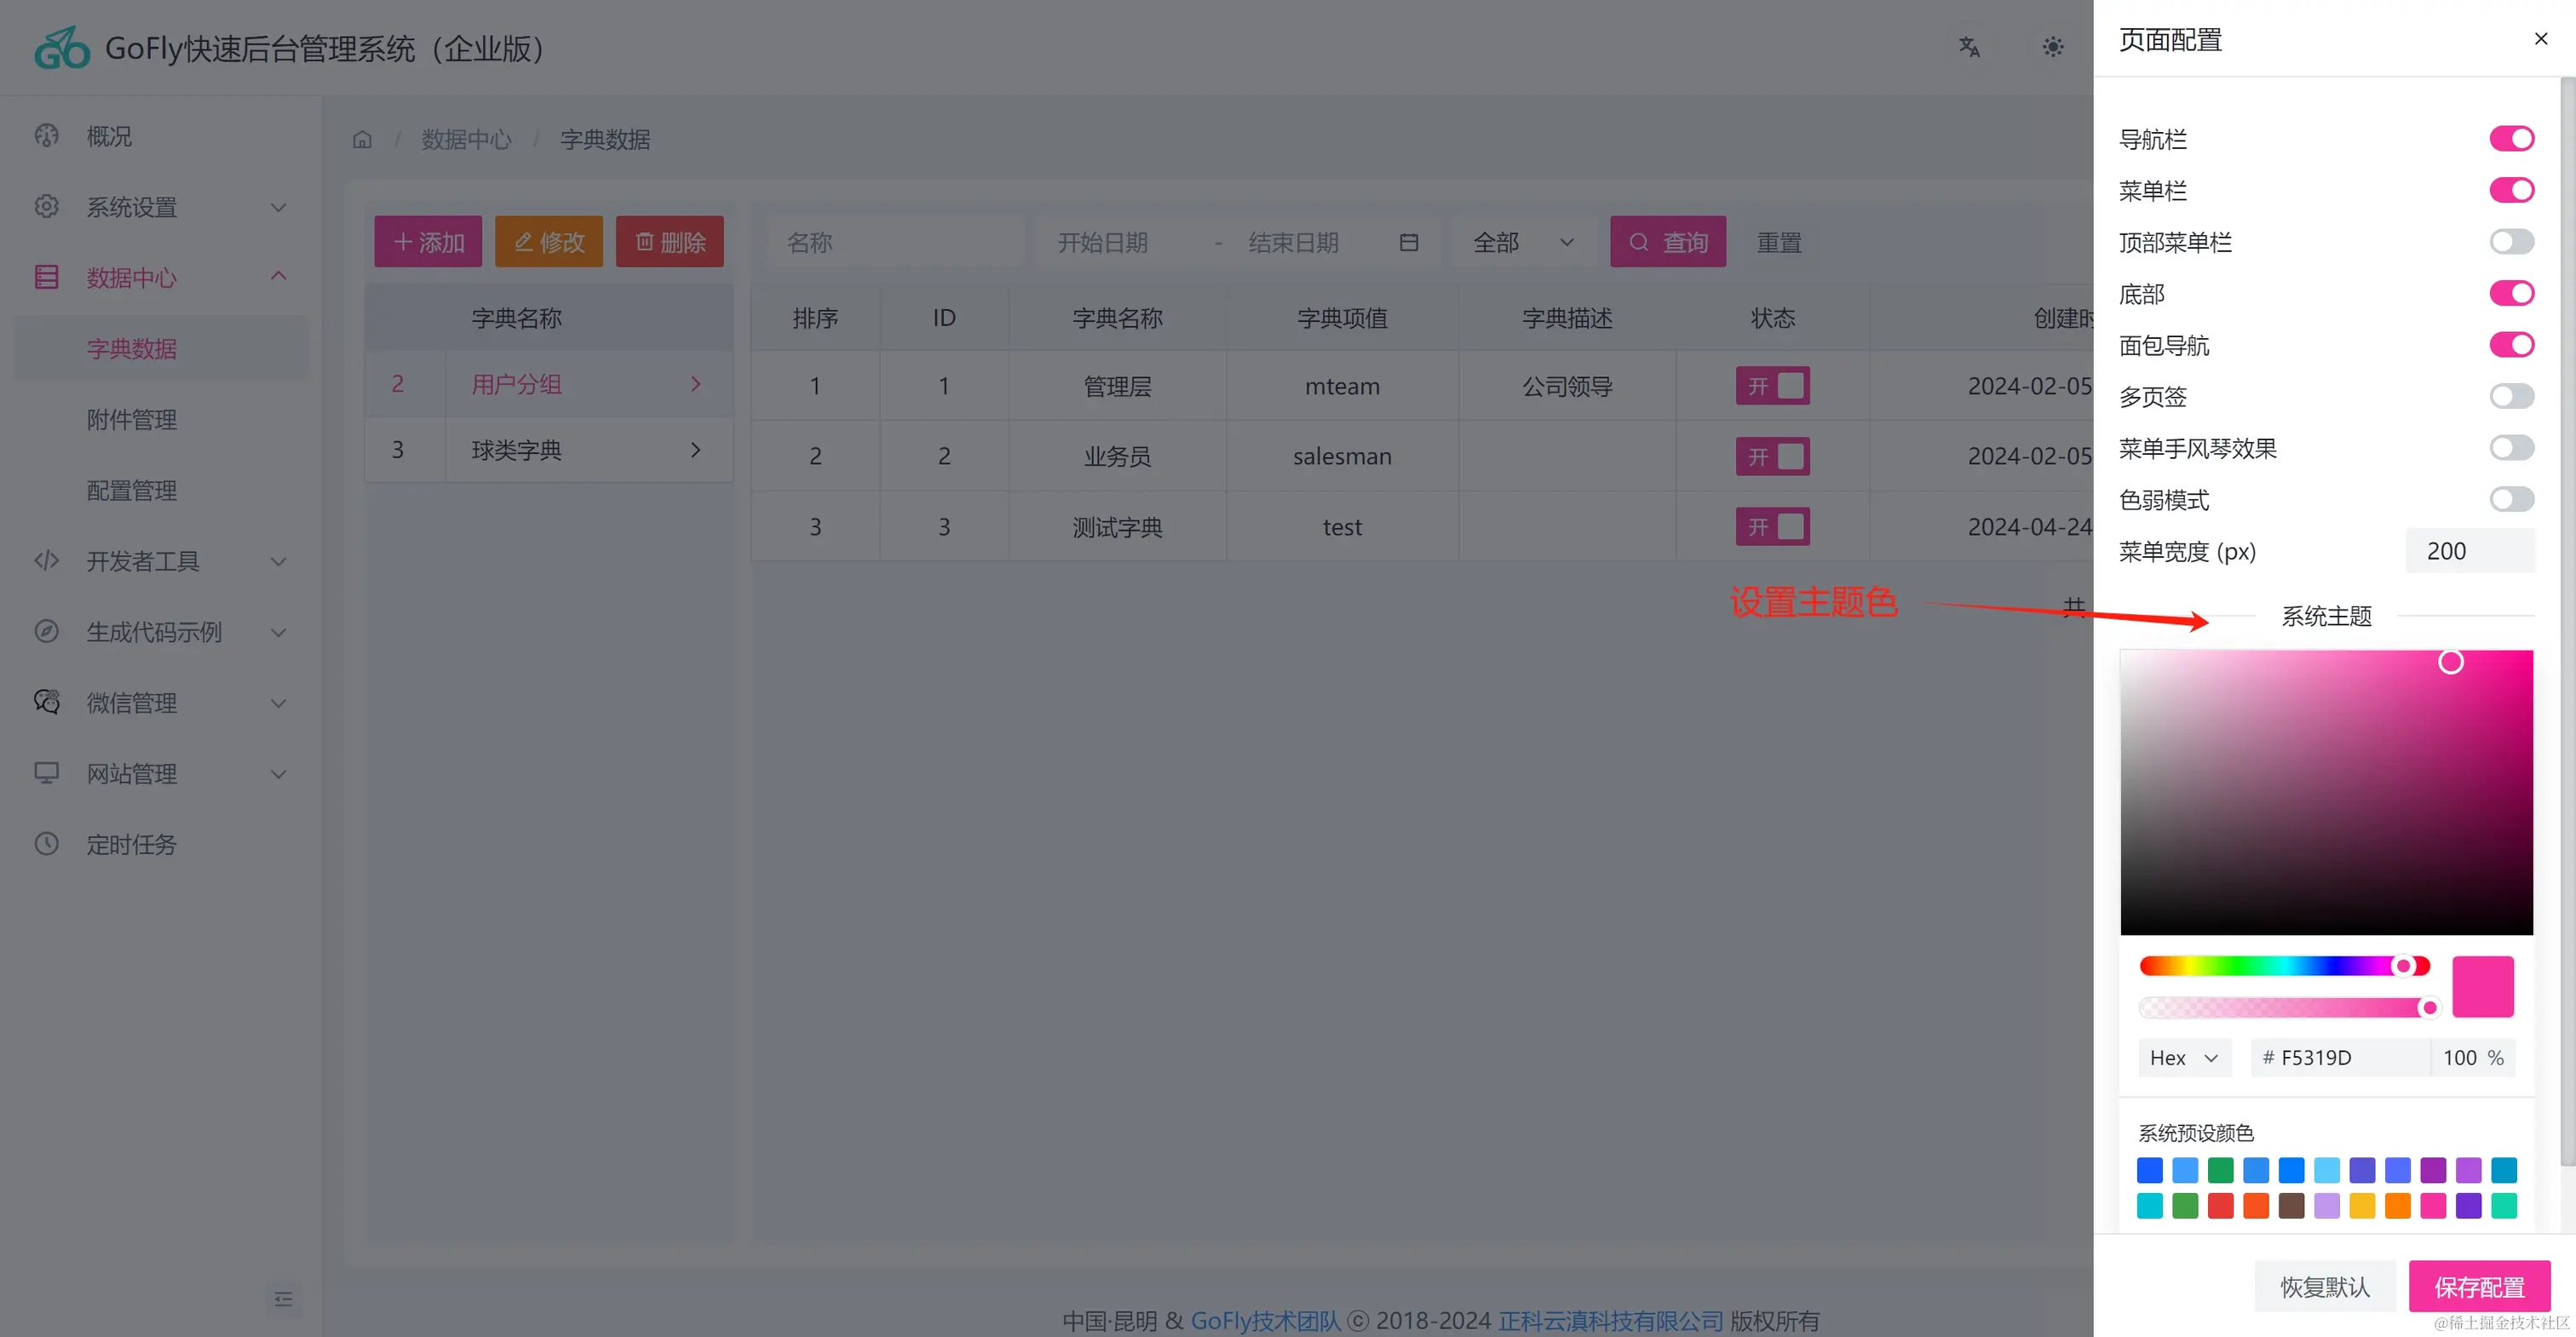Click the 系统设置 gear icon
This screenshot has width=2576, height=1337.
click(x=47, y=207)
